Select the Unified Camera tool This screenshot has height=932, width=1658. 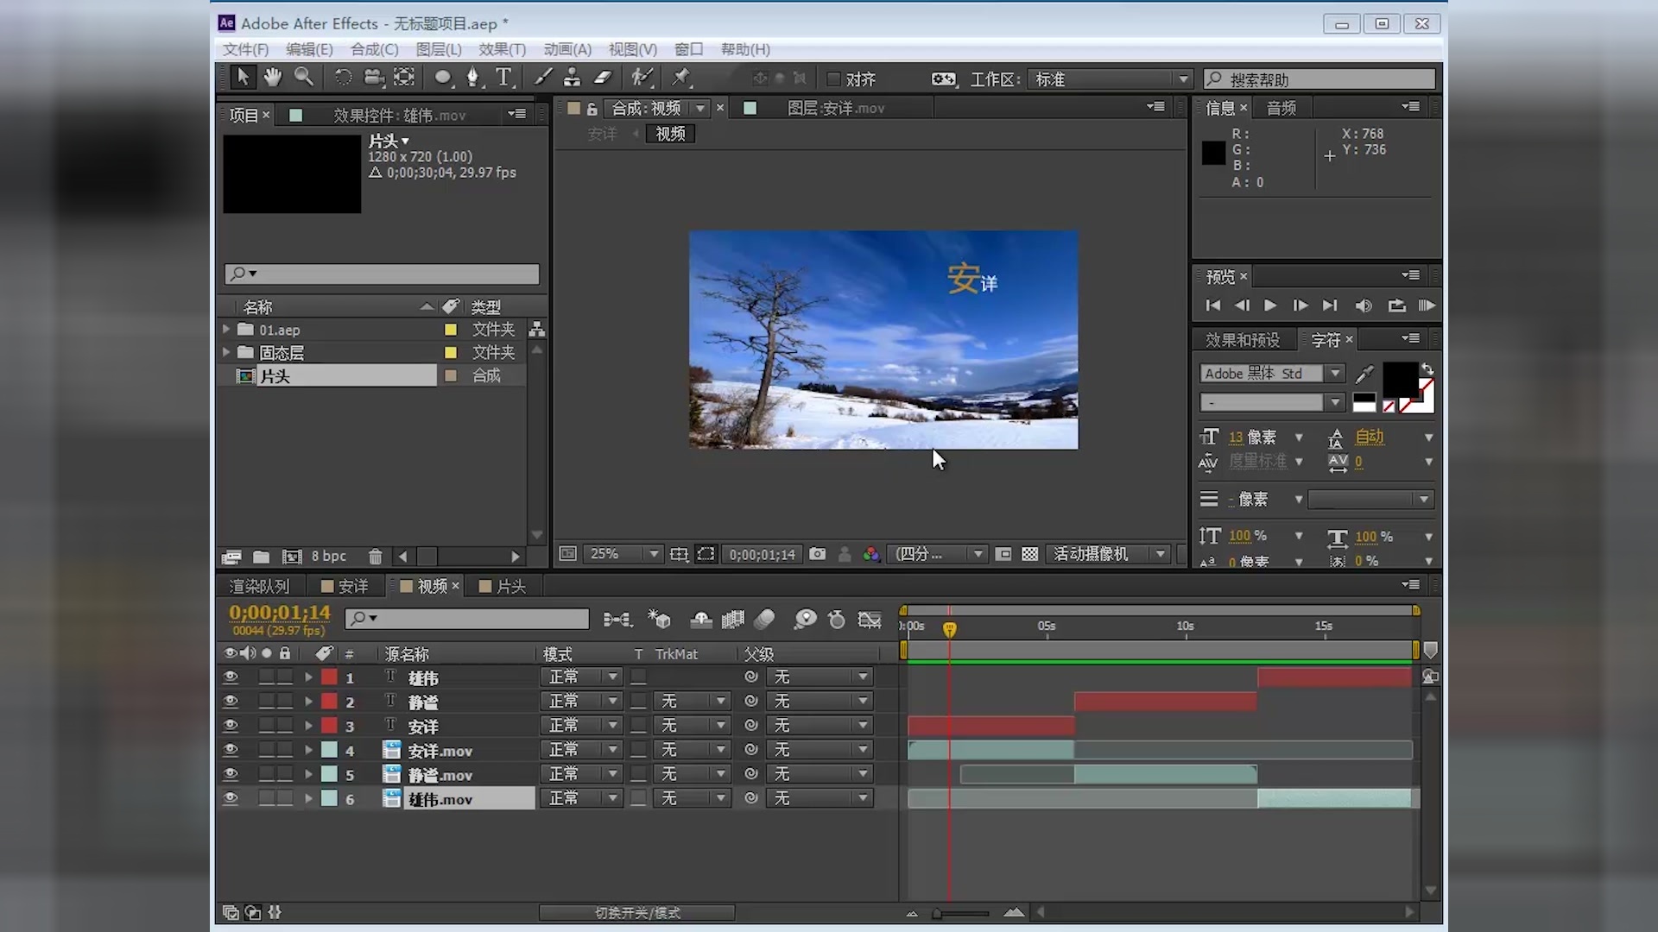point(373,78)
